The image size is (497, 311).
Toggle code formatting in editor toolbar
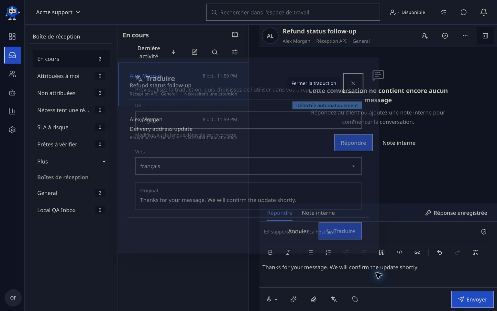(x=399, y=252)
